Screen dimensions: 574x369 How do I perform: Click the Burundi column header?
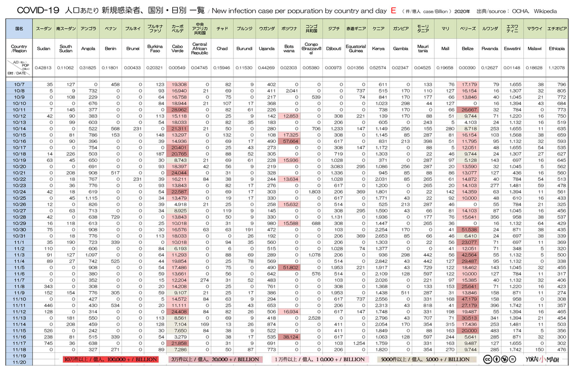point(244,49)
